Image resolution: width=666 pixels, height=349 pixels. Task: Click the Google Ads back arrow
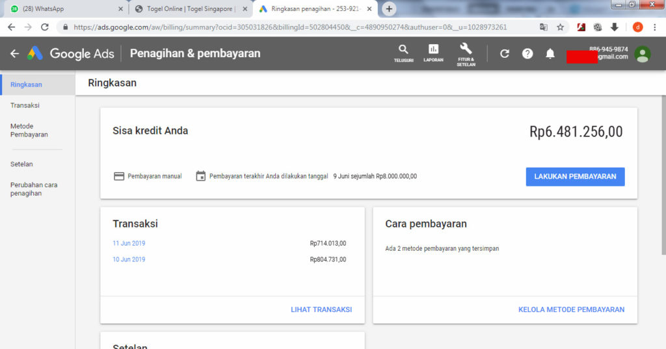click(x=14, y=53)
